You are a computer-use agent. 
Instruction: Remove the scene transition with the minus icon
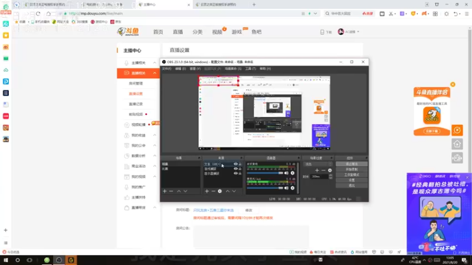point(323,170)
